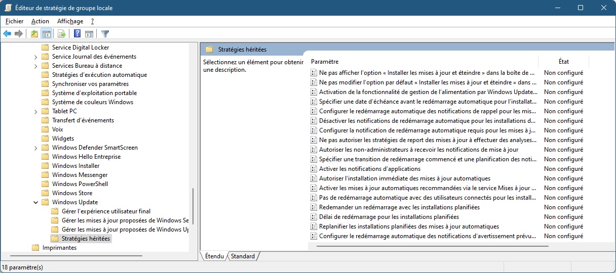Image resolution: width=616 pixels, height=273 pixels.
Task: Select Système de couleurs Windows folder
Action: (93, 102)
